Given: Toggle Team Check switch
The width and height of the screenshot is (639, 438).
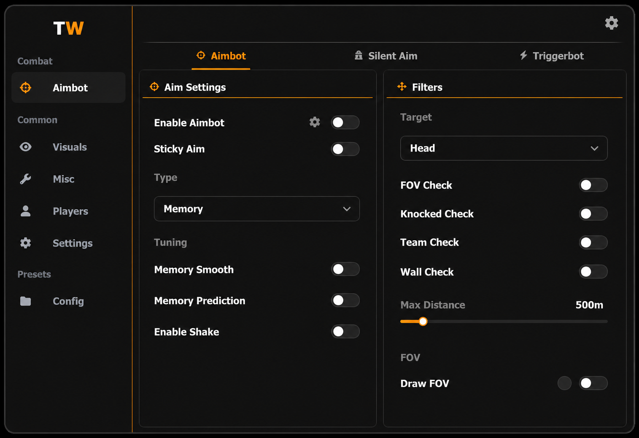Looking at the screenshot, I should pos(593,243).
